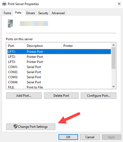Click the Cancel button
Viewport: 123px width, 142px height.
[90, 137]
